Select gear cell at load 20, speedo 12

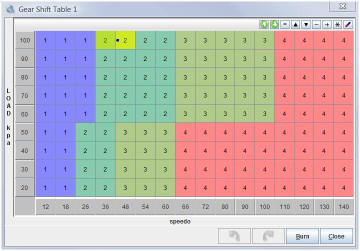tap(45, 187)
